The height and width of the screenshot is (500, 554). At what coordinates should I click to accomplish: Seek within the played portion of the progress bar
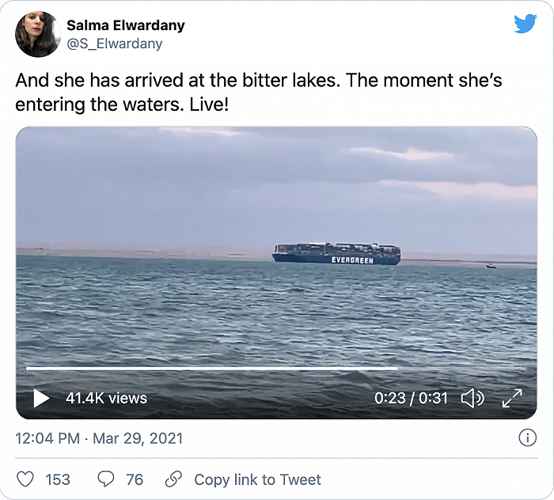pyautogui.click(x=206, y=368)
